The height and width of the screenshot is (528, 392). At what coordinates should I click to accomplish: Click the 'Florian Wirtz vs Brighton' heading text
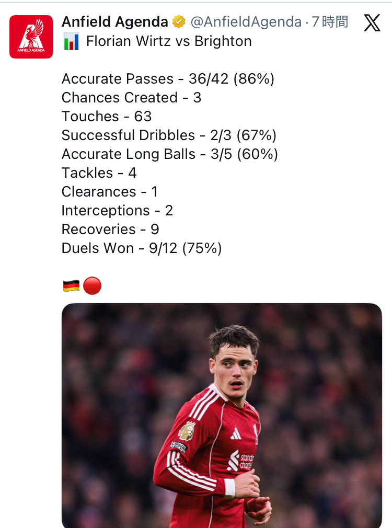169,41
